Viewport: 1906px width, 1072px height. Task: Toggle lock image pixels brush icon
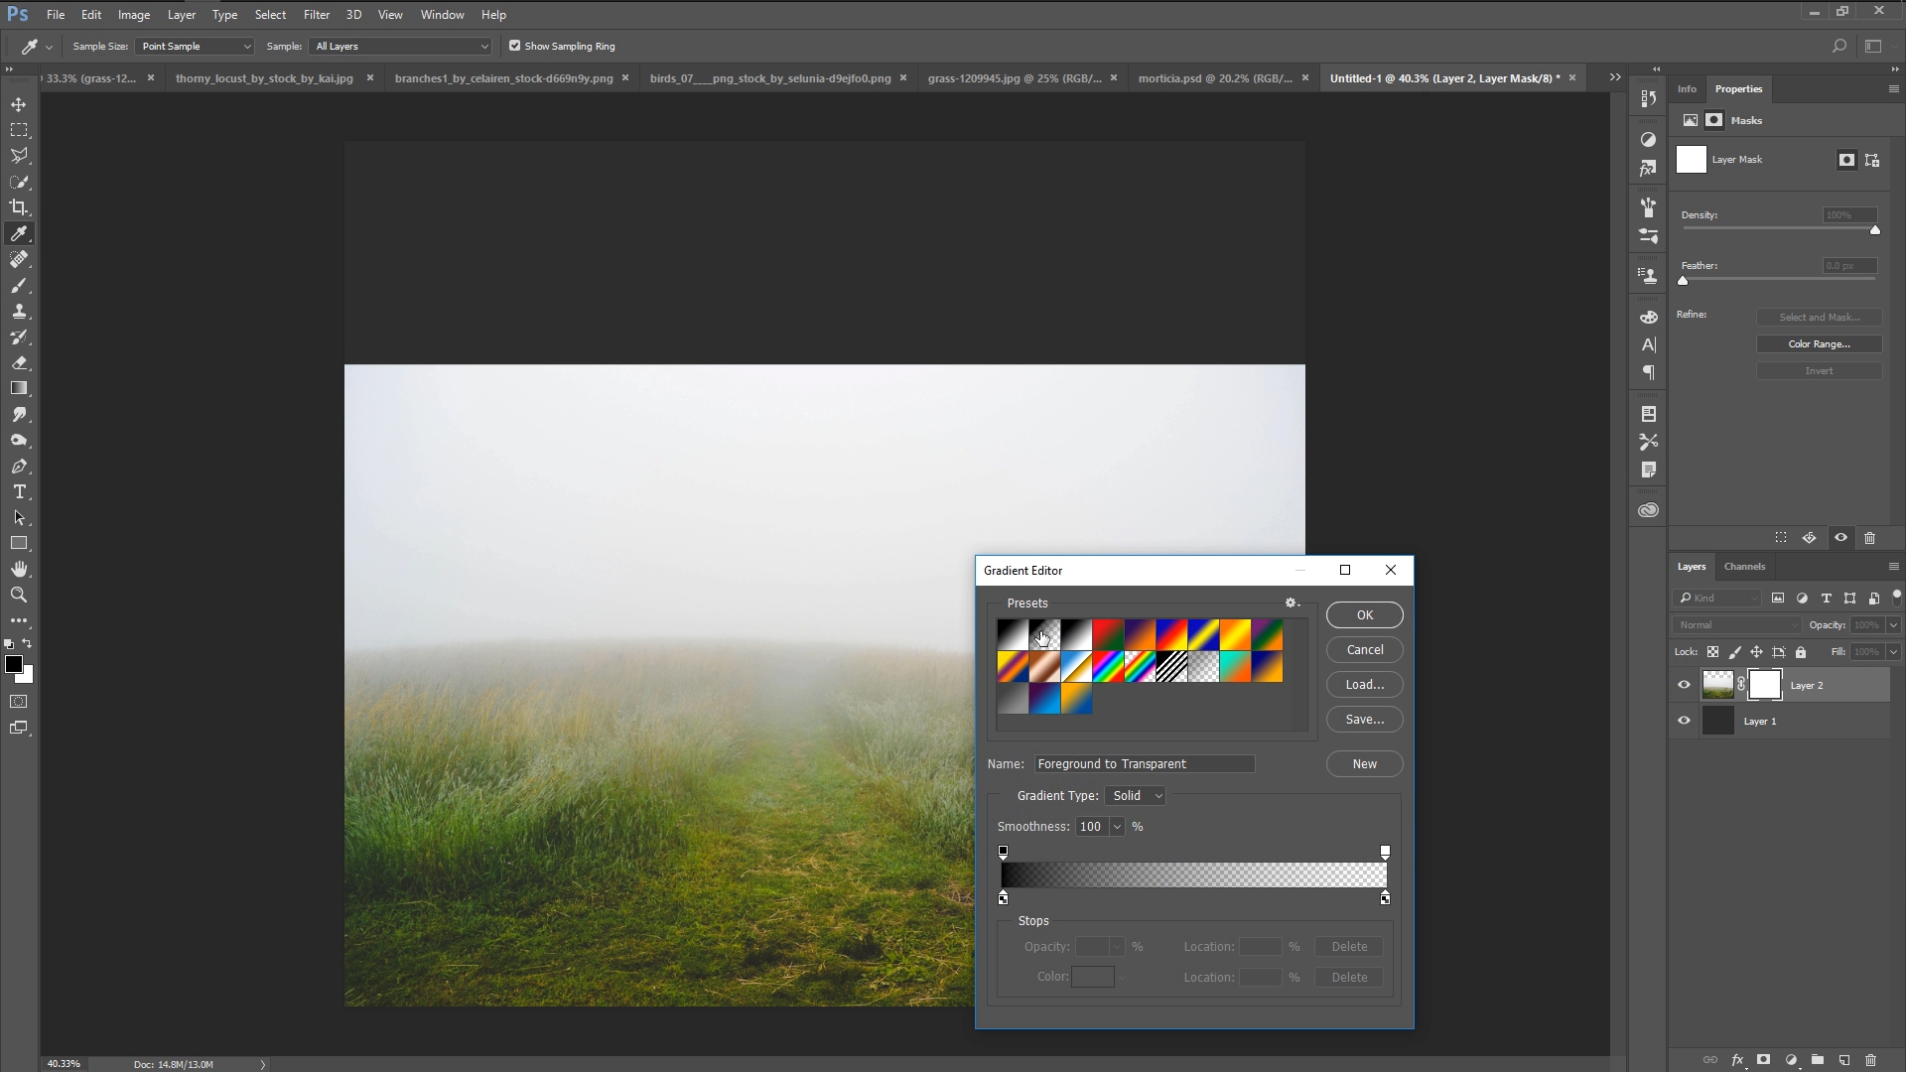click(x=1734, y=652)
